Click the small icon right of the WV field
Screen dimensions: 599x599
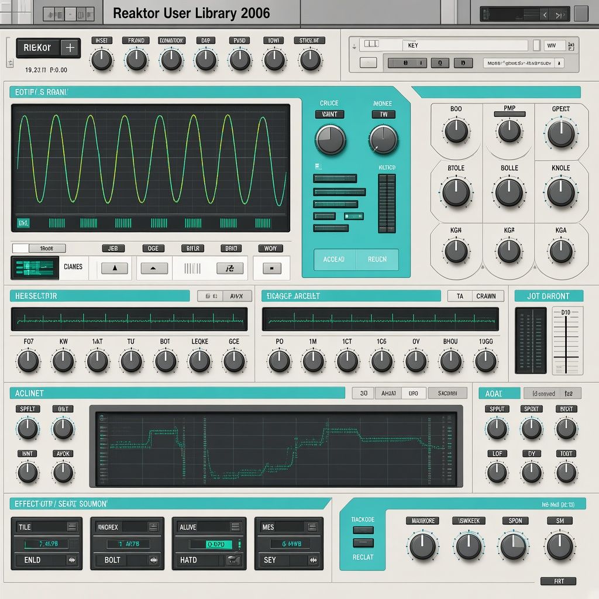tap(571, 46)
